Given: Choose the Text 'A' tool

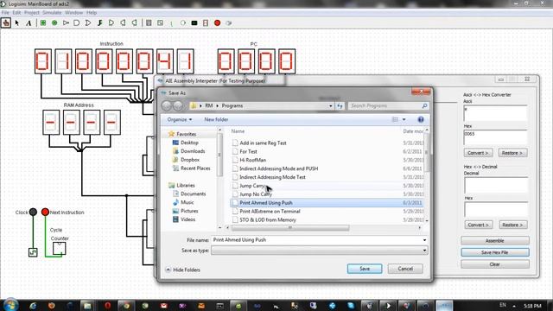Looking at the screenshot, I should [x=29, y=23].
